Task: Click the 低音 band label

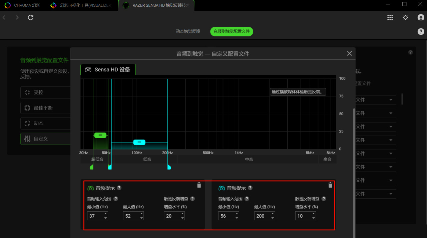Action: (147, 159)
